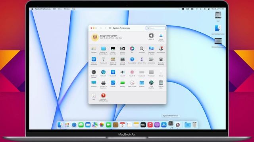Open Bluetooth preferences
The image size is (254, 142).
113,72
